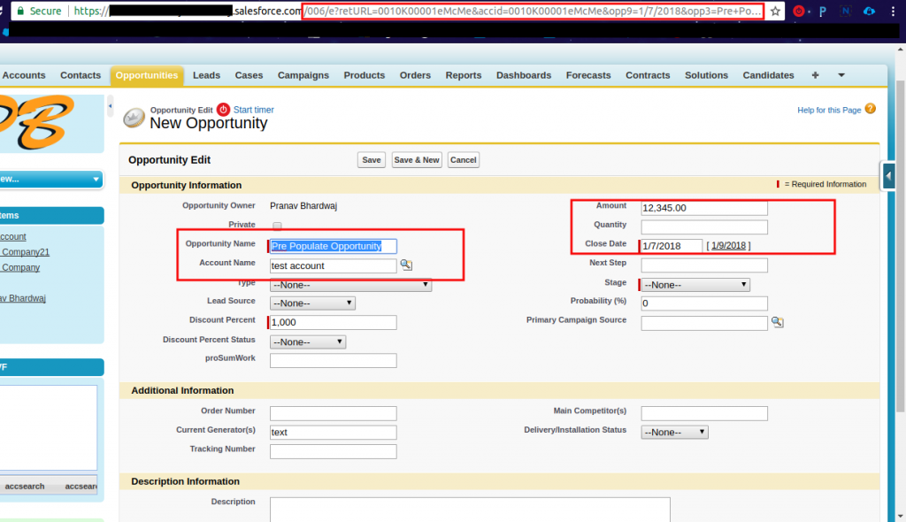Click the Tracking Number field
Screen dimensions: 906x522
click(x=334, y=451)
